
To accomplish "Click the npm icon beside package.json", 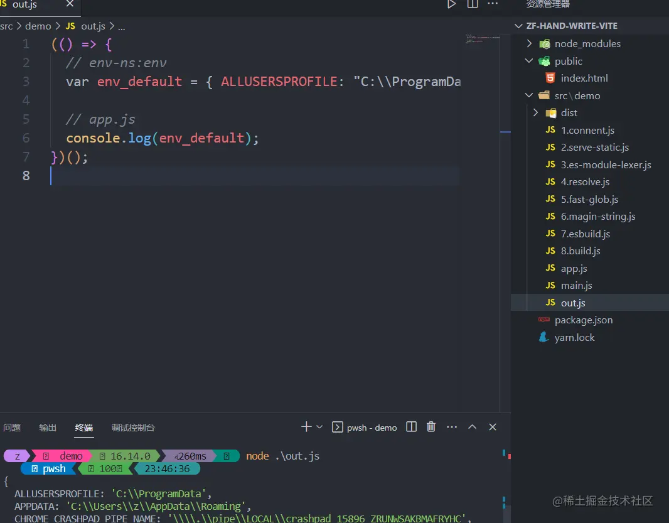I will pos(544,320).
